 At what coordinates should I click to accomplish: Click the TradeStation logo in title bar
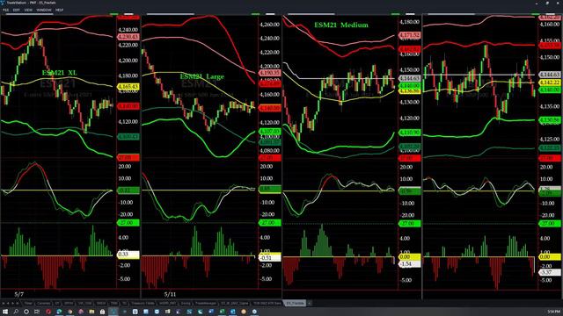click(3, 3)
